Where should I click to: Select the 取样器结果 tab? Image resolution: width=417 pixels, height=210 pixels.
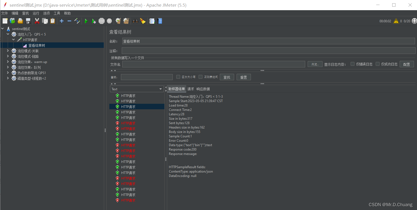[x=177, y=89]
